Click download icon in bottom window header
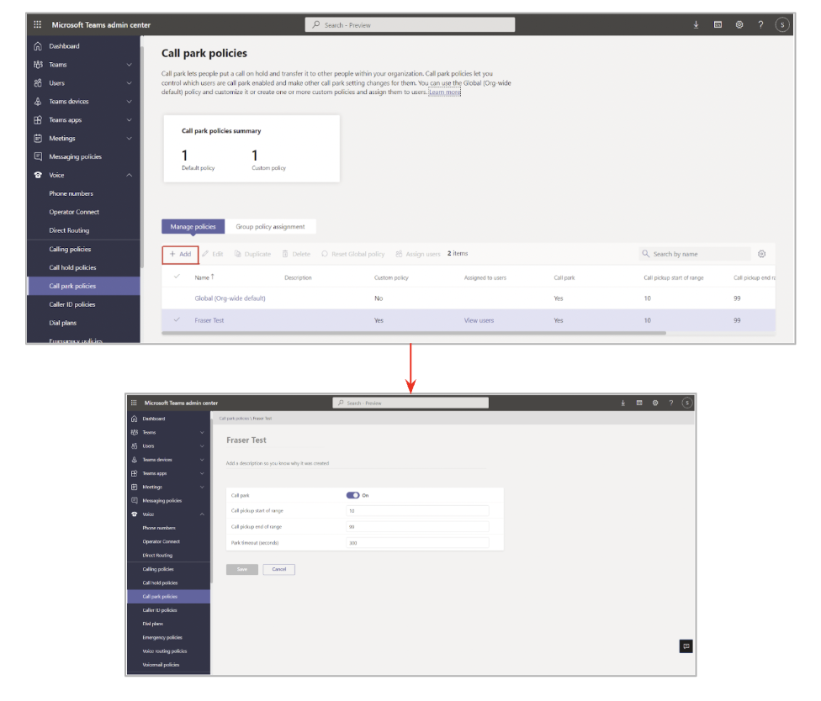The height and width of the screenshot is (701, 821). [623, 403]
